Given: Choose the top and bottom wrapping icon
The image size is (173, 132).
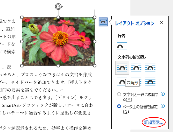Looking at the screenshot, I should pos(121,81).
